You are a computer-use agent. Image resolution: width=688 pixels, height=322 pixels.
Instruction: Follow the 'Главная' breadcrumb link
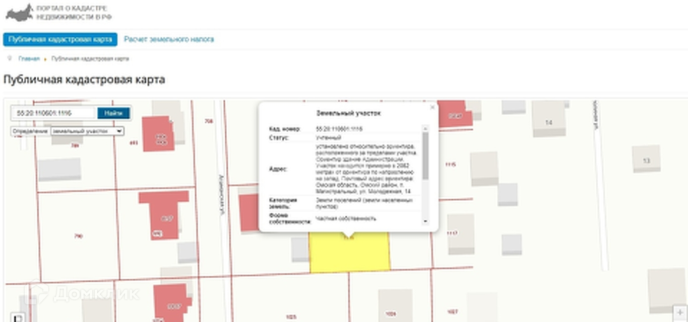pos(29,59)
